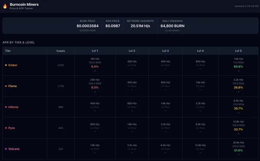Click the 0.3% APR in Flame row
Image resolution: width=260 pixels, height=161 pixels.
(95, 88)
